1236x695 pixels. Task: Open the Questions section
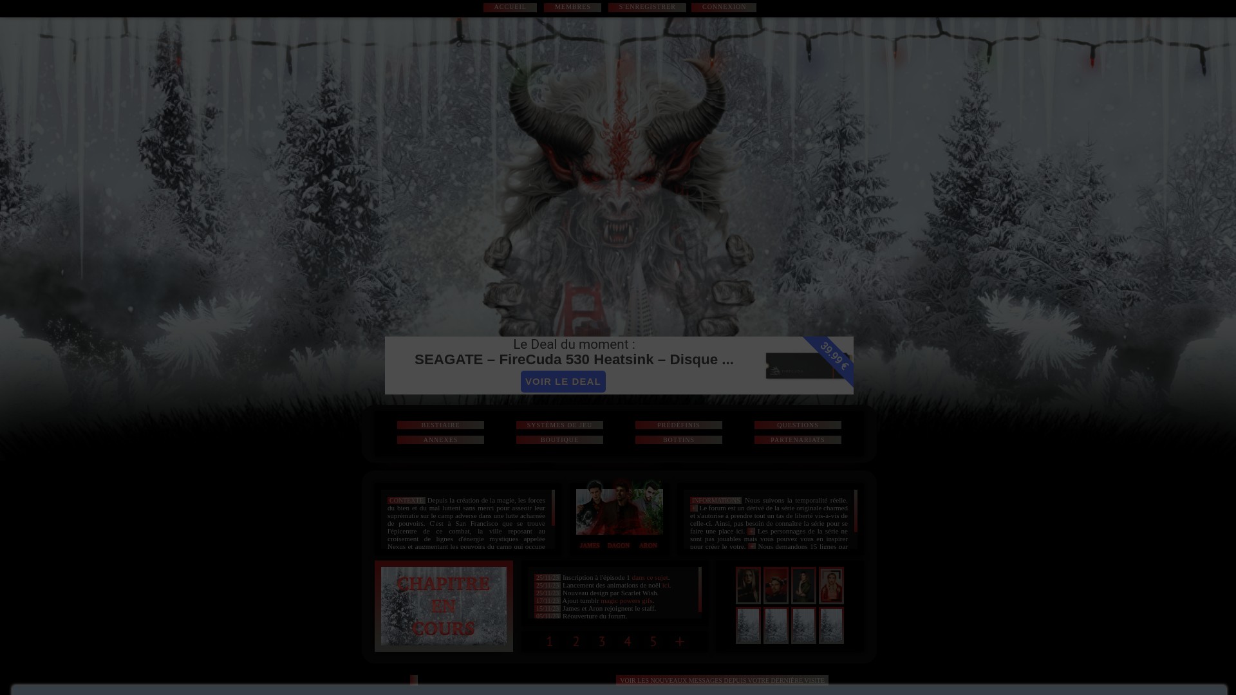click(x=798, y=425)
